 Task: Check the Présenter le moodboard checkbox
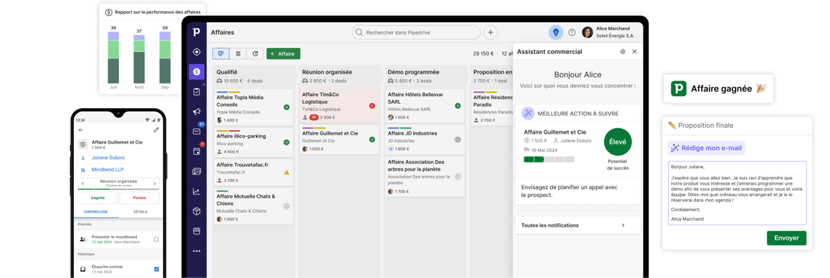coord(157,240)
